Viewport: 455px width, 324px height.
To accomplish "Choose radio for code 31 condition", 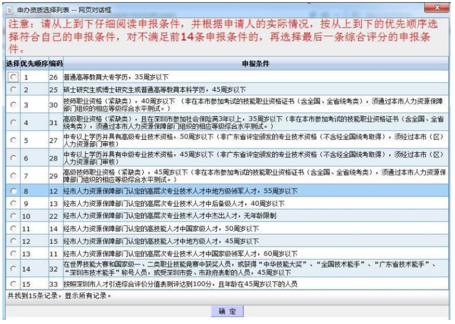I will coord(13,122).
